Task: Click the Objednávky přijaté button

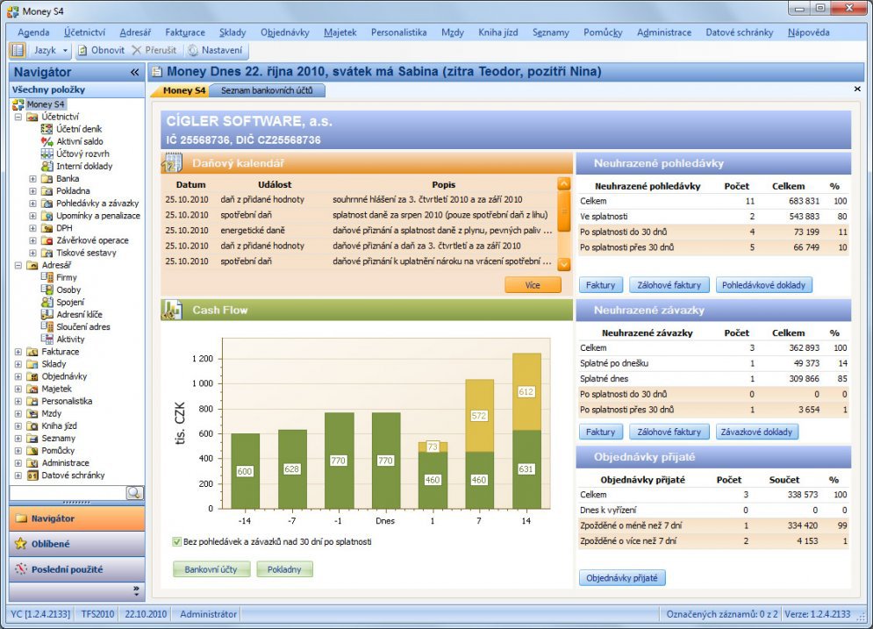Action: [x=621, y=578]
